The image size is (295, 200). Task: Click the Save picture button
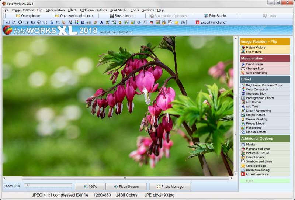(x=121, y=16)
